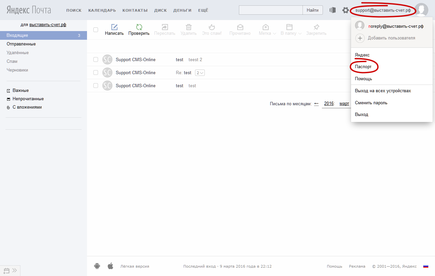
Task: Click the noreply account avatar in the menu
Action: pyautogui.click(x=360, y=26)
